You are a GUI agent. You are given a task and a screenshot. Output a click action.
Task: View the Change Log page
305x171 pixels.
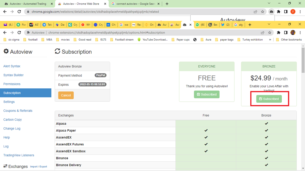coord(12,128)
